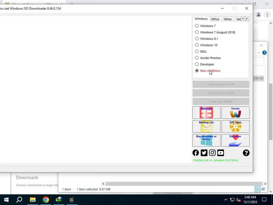Image resolution: width=273 pixels, height=205 pixels.
Task: Open Internet Download Manager taskbar icon
Action: (59, 200)
